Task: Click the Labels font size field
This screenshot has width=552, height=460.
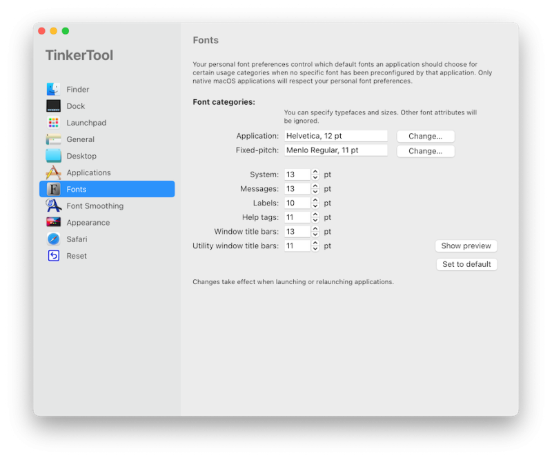Action: 297,203
